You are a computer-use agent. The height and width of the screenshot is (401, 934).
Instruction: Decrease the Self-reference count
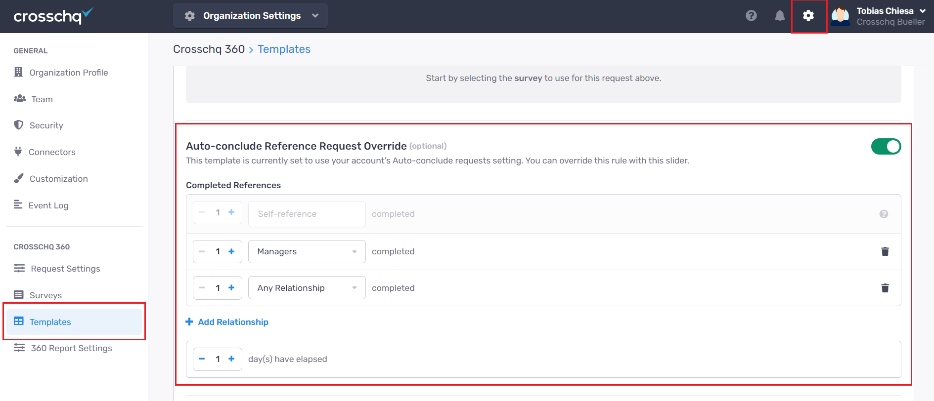pos(202,212)
